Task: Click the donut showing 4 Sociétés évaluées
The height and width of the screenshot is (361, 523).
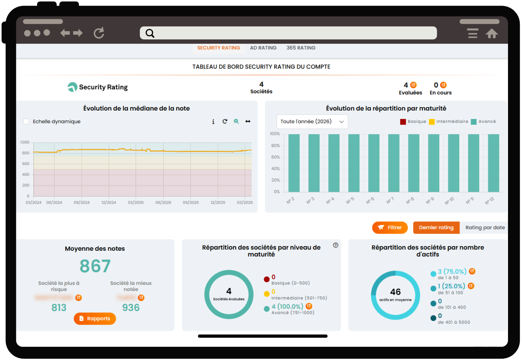Action: tap(229, 294)
